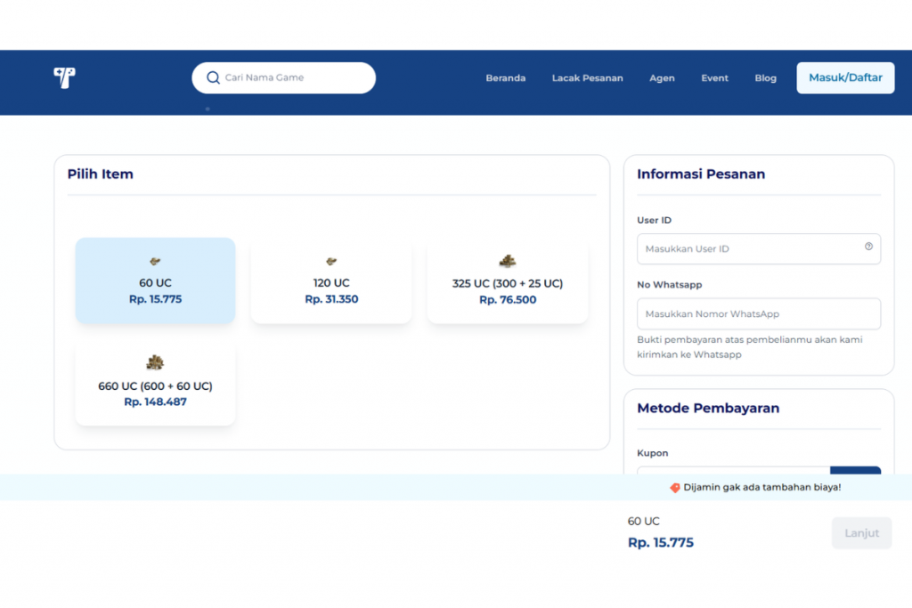Click the No Whatsapp label
This screenshot has height=608, width=912.
coord(670,285)
